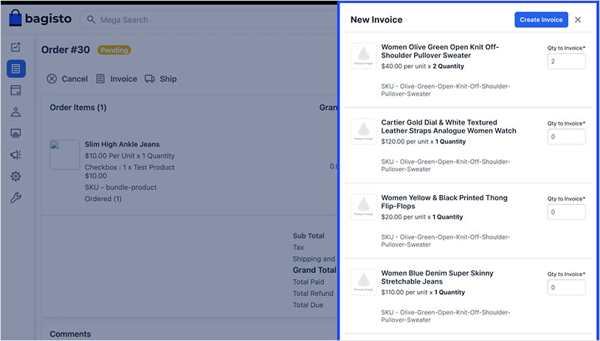
Task: Click the Sub Total label
Action: pyautogui.click(x=308, y=236)
